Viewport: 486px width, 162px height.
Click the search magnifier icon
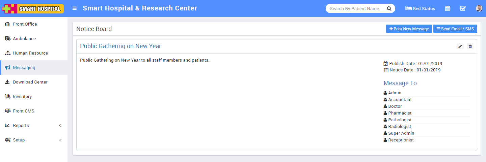tap(389, 9)
